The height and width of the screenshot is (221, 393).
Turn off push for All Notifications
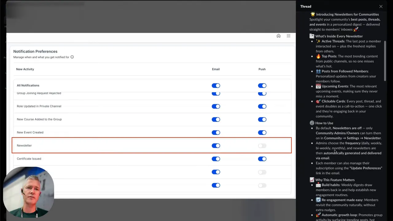click(x=262, y=85)
